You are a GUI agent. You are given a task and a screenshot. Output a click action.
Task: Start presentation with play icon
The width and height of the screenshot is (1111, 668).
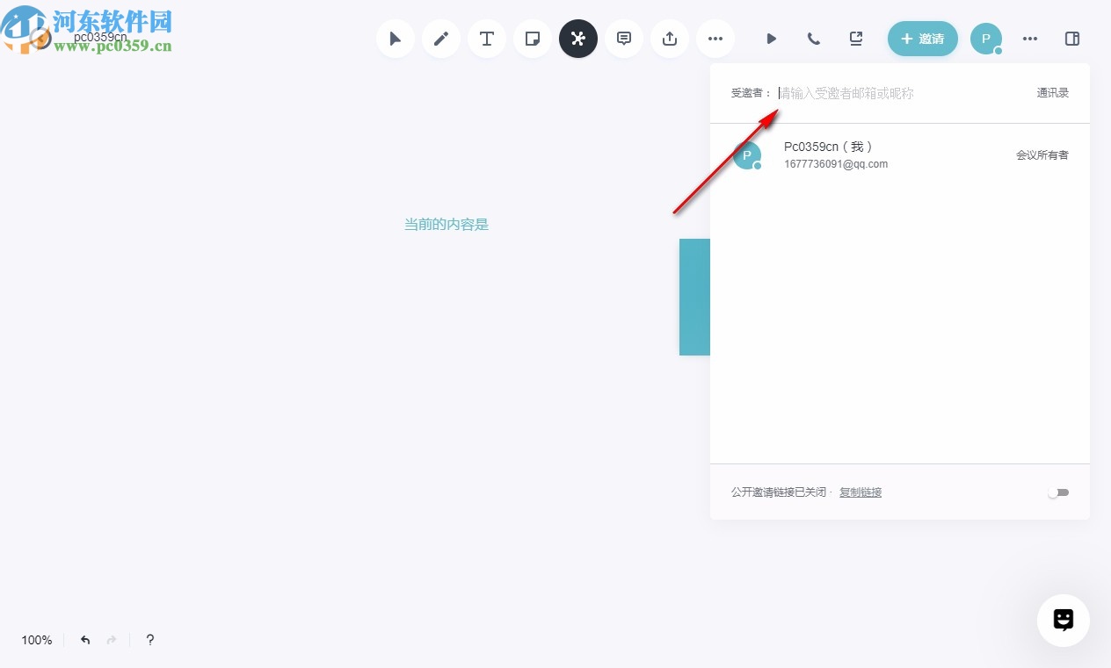tap(771, 39)
